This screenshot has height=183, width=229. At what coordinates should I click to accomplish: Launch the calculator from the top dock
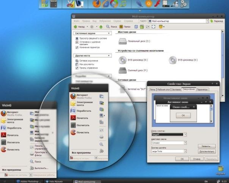(53, 4)
